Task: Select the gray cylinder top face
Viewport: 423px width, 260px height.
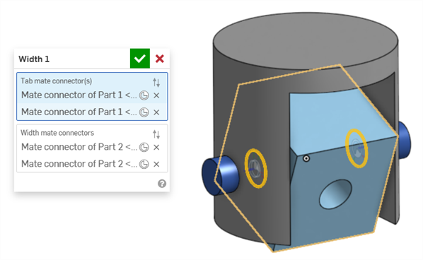Action: pyautogui.click(x=306, y=41)
